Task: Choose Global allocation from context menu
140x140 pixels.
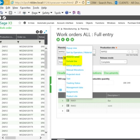Action: tap(74, 65)
